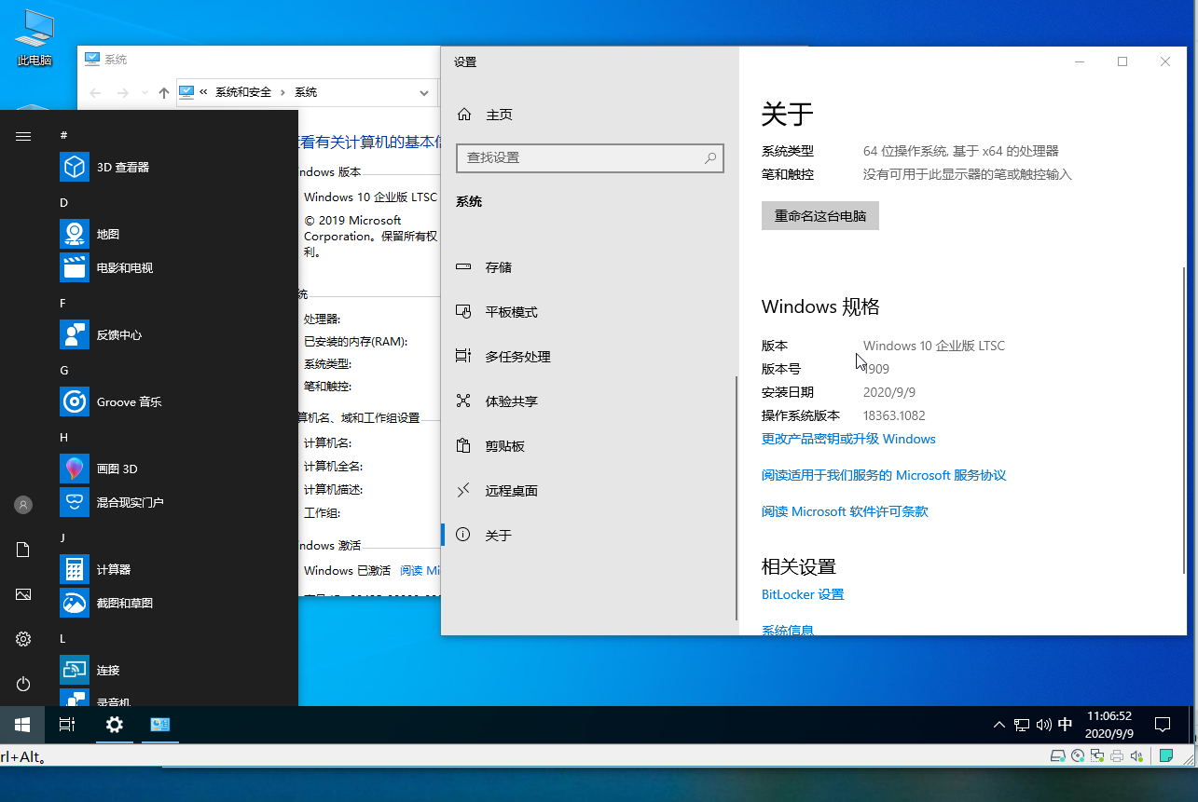
Task: Launch Groove 音乐 app
Action: pyautogui.click(x=177, y=401)
